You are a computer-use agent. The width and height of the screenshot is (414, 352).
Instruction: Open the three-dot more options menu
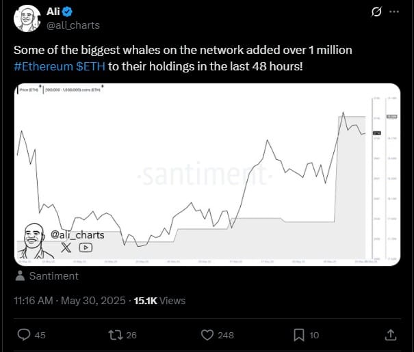(x=394, y=12)
